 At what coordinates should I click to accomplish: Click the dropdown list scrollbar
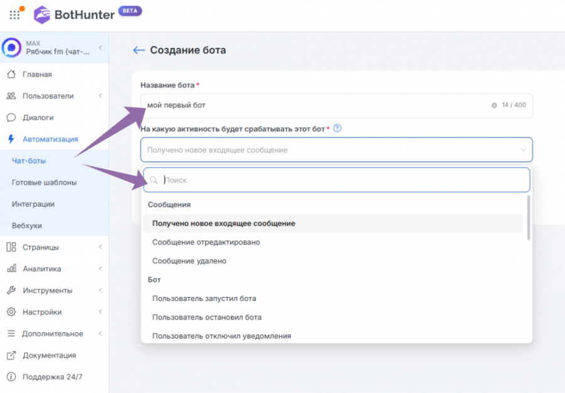(529, 218)
